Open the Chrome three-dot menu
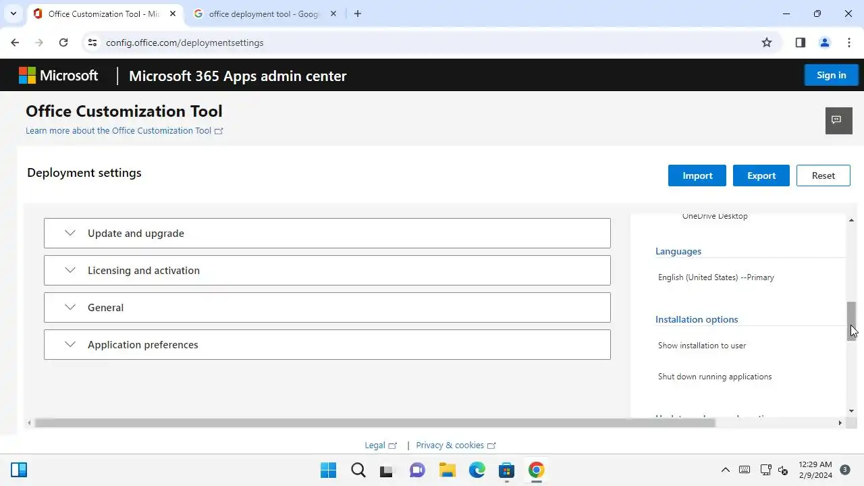This screenshot has height=486, width=864. (849, 43)
